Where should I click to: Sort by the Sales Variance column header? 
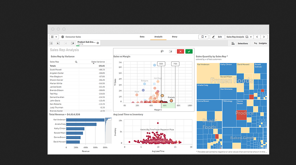click(98, 62)
